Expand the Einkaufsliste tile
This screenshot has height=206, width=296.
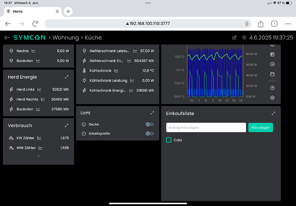click(273, 113)
